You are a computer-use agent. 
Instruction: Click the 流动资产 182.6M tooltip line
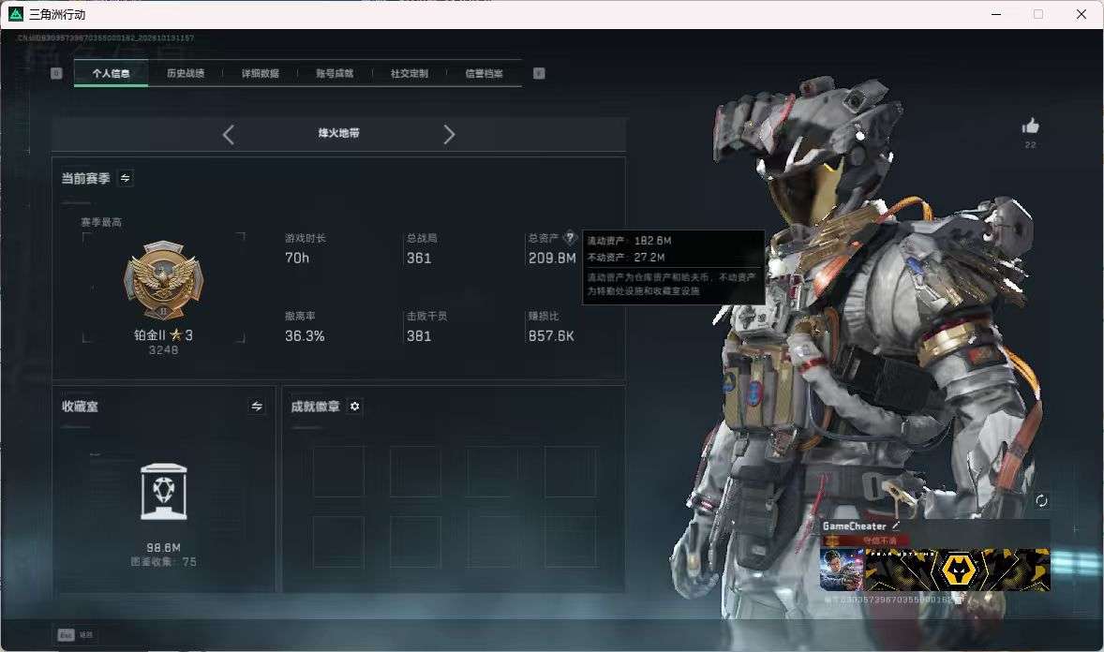coord(630,241)
